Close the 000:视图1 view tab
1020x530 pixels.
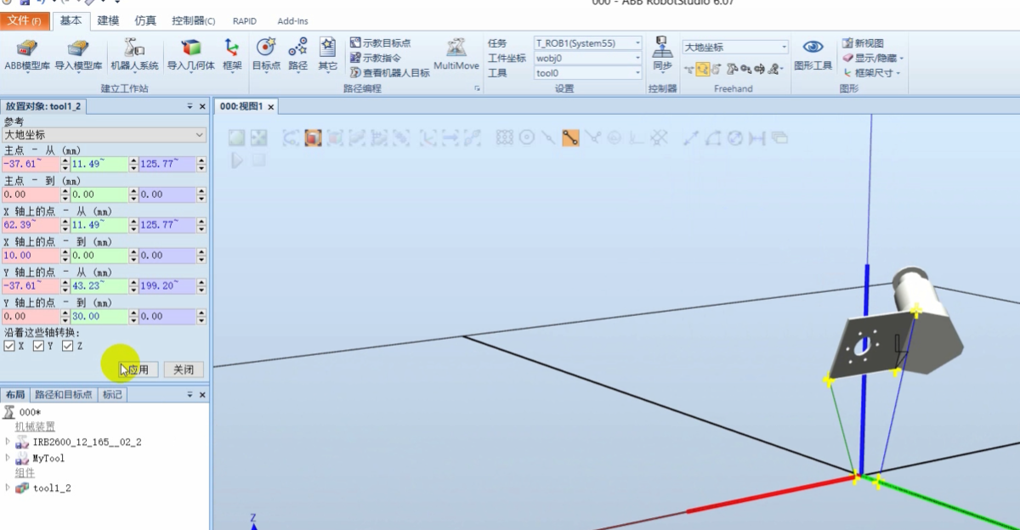[273, 106]
